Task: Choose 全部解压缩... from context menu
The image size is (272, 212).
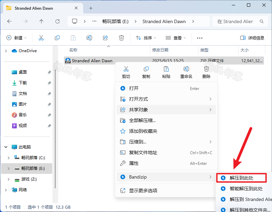Action: (x=166, y=120)
